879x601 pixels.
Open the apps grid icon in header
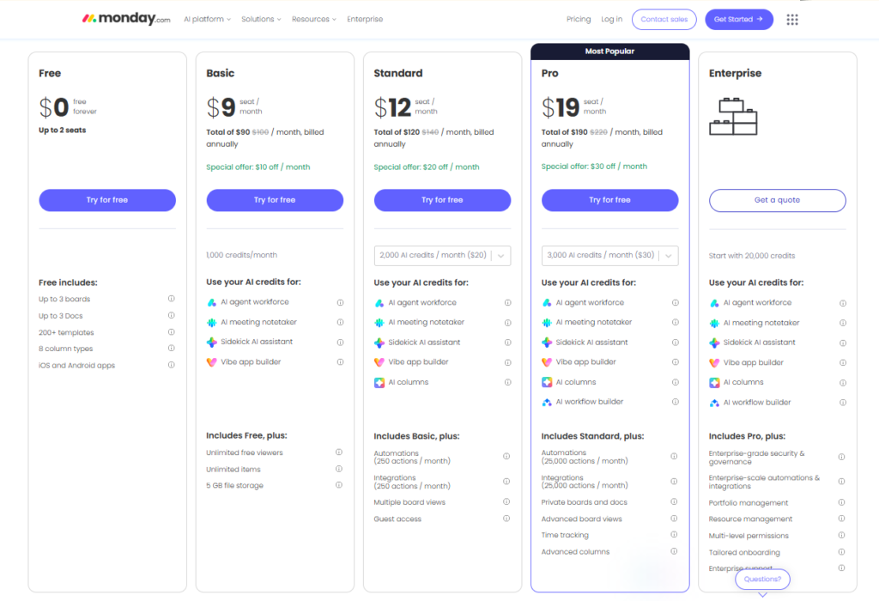point(791,20)
